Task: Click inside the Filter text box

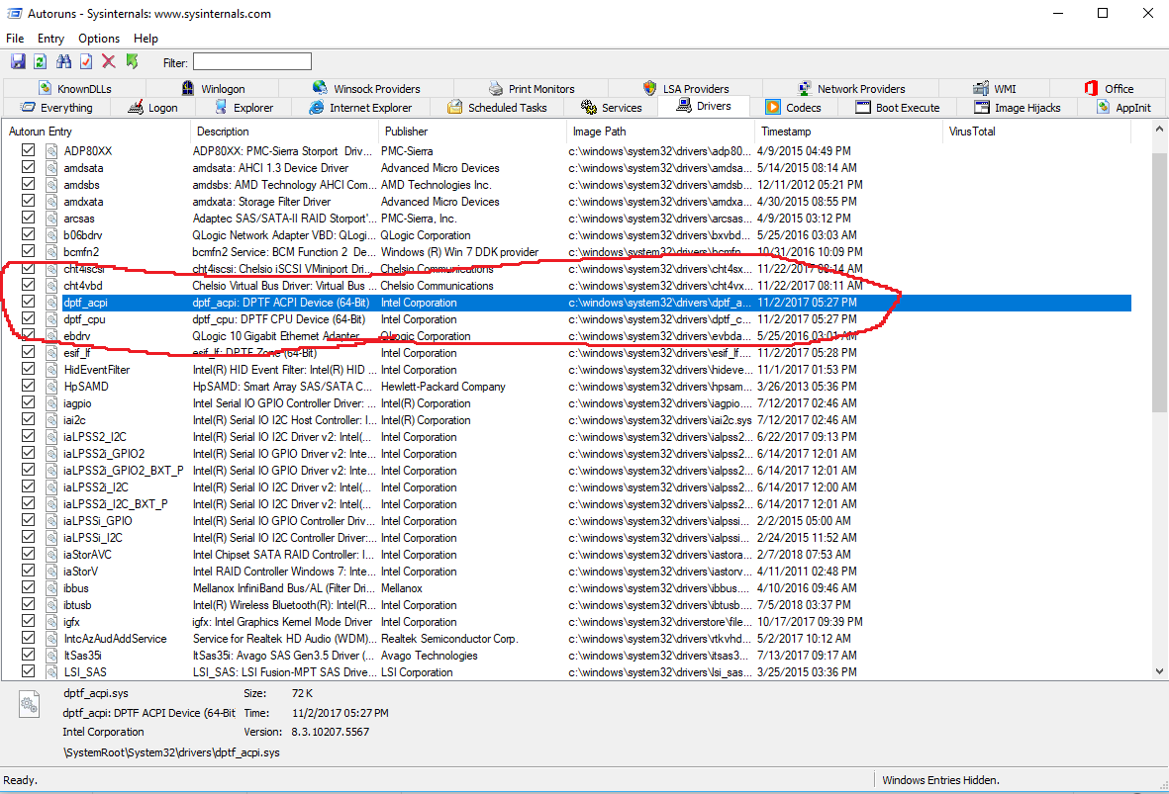Action: pos(252,62)
